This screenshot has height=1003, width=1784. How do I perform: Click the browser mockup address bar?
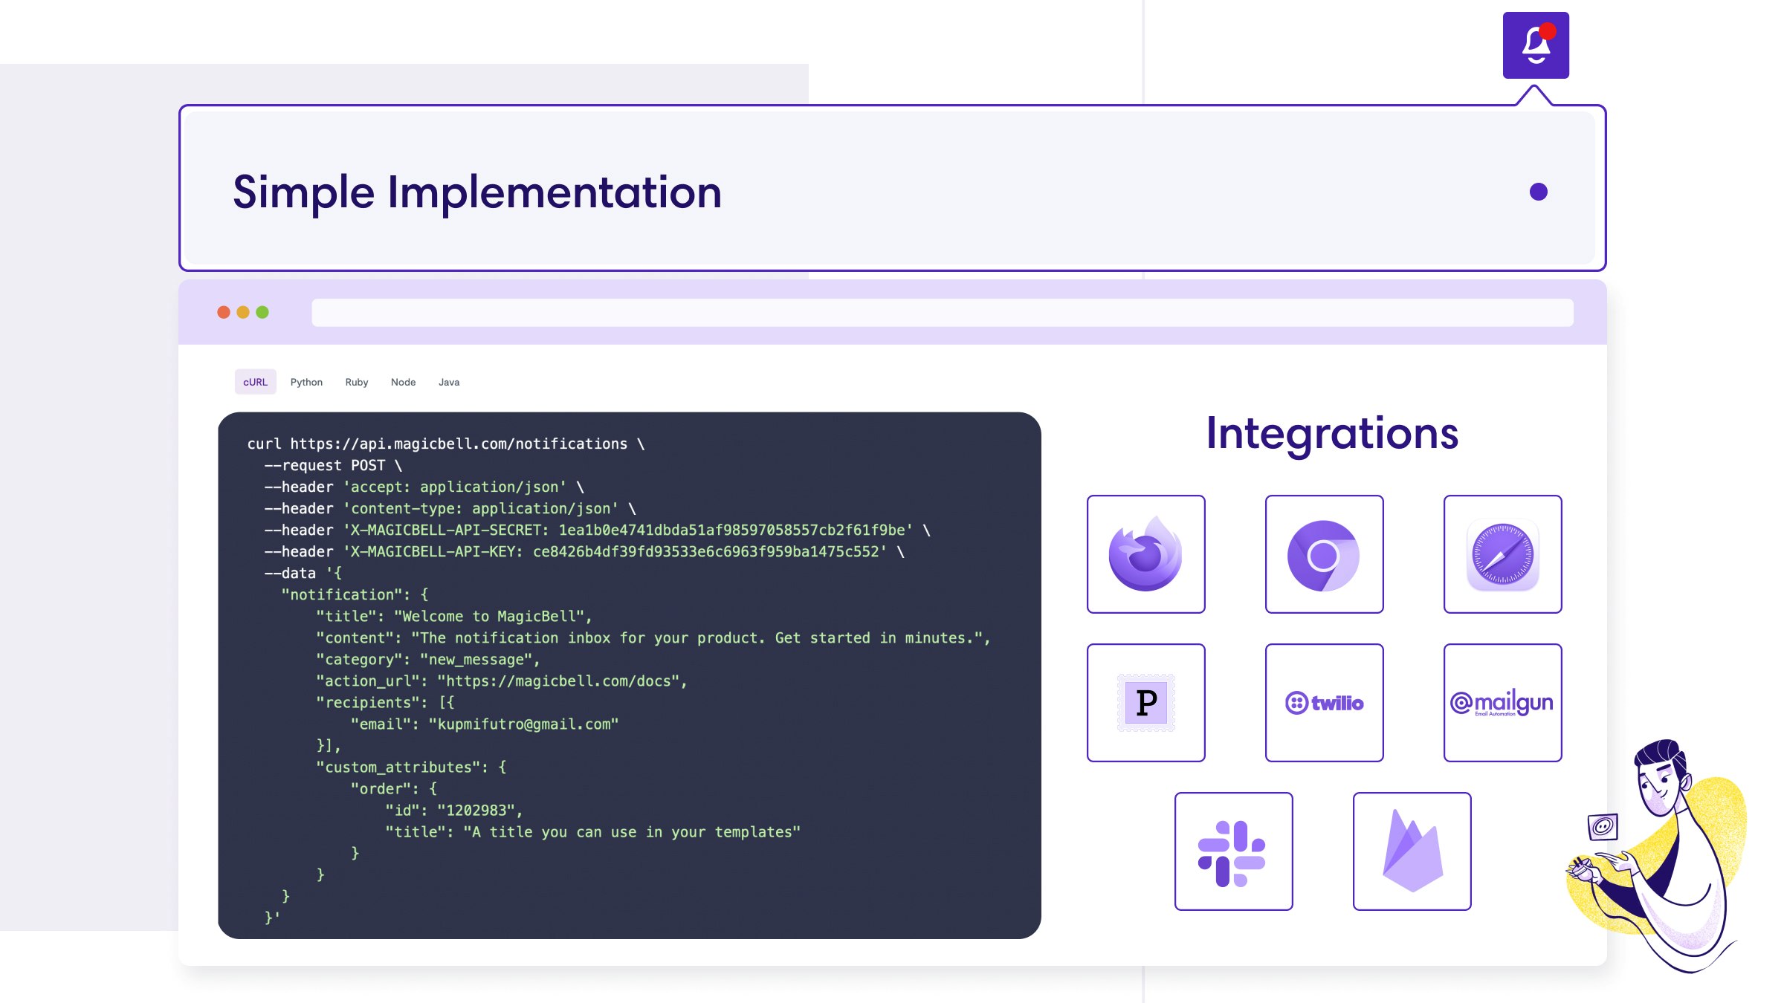coord(942,313)
